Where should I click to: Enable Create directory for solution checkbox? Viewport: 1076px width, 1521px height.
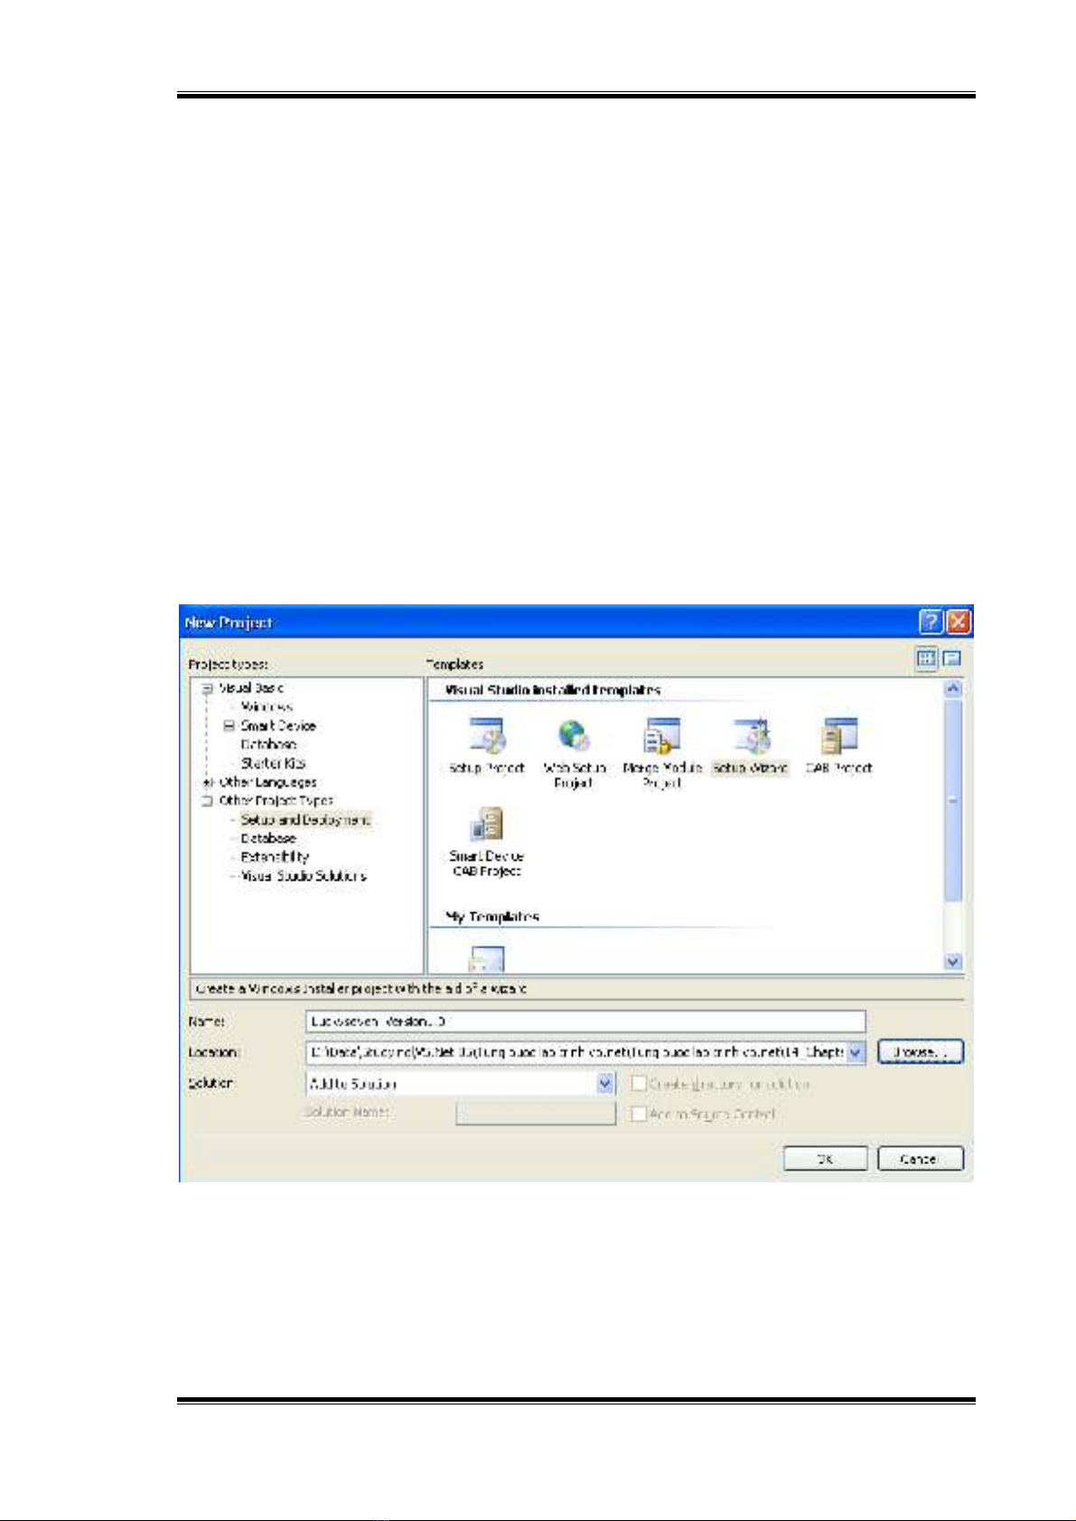pyautogui.click(x=640, y=1083)
